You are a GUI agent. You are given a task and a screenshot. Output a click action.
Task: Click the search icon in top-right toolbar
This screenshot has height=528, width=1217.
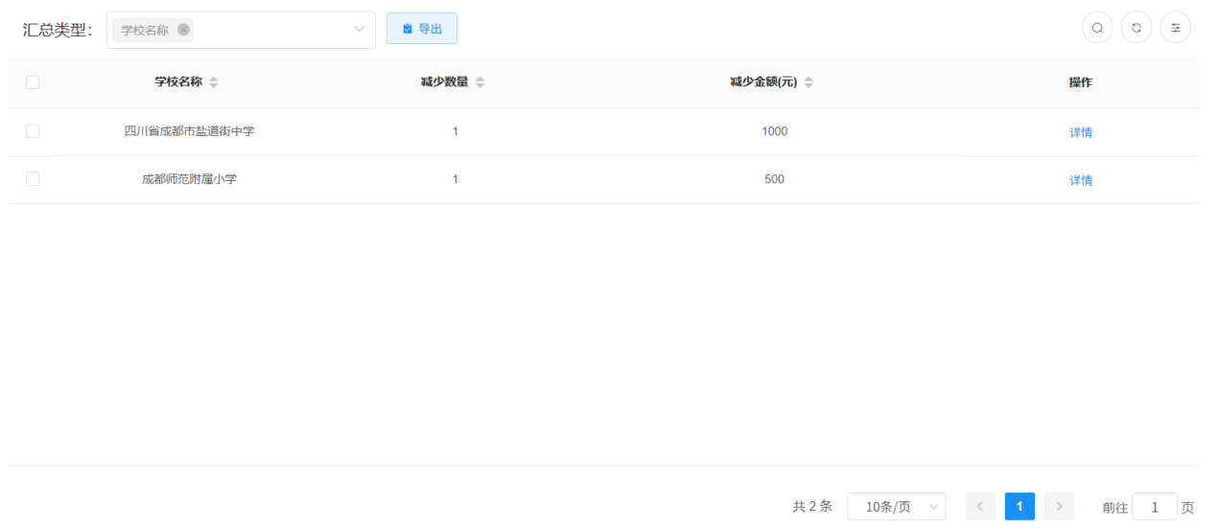click(1097, 28)
